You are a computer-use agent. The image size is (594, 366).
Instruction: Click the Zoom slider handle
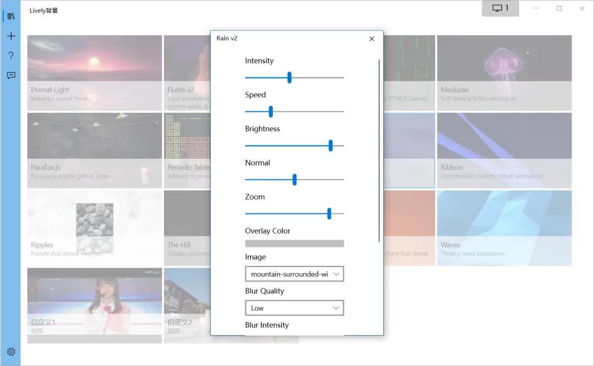pos(329,214)
